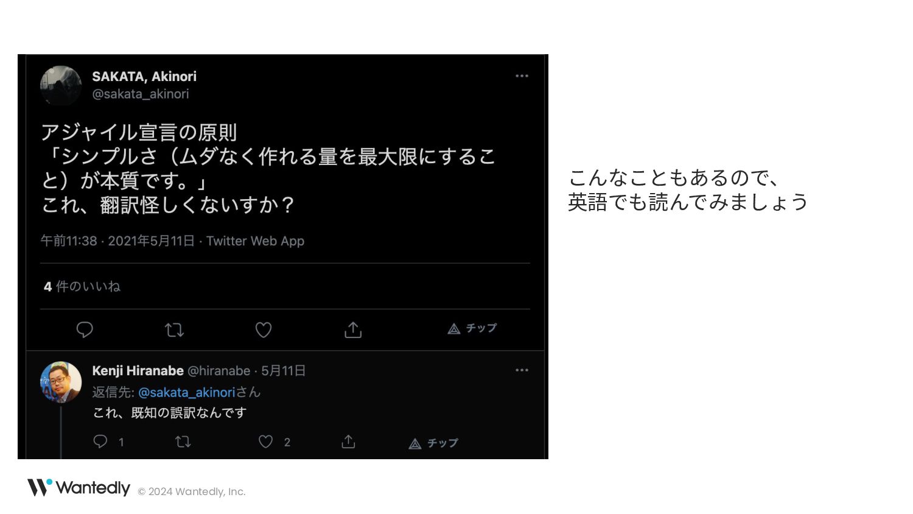Click the 4 件のいいね likes count

point(82,286)
